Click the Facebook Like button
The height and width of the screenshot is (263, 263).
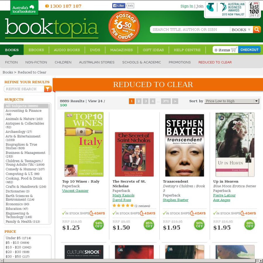point(119,6)
